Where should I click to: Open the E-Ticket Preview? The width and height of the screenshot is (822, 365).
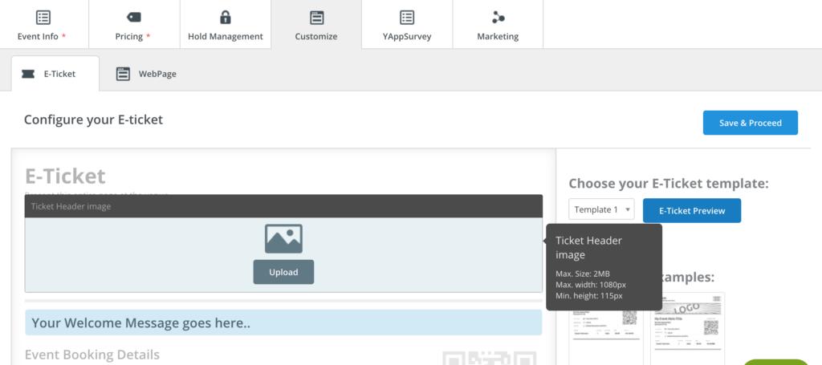point(692,210)
